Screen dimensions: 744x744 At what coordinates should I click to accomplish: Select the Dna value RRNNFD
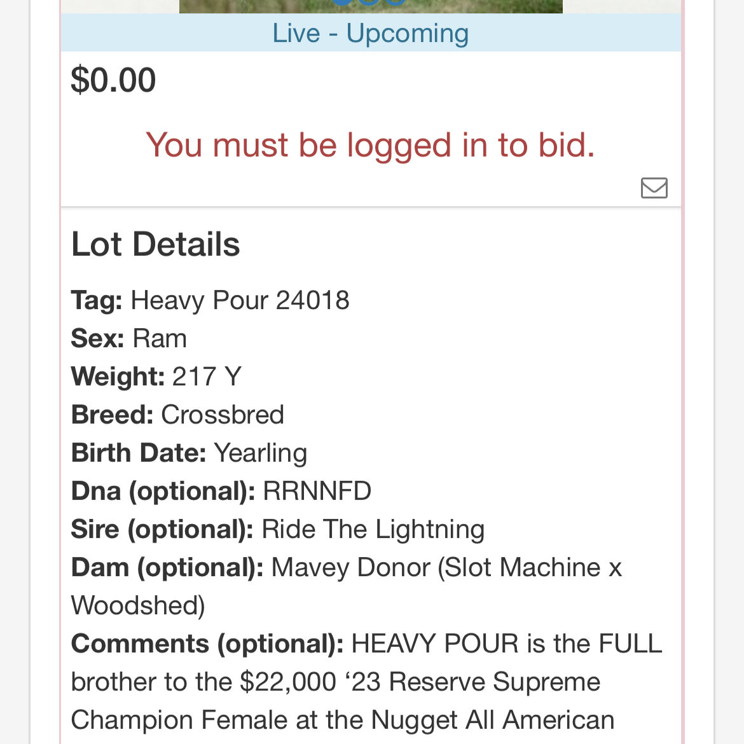click(317, 491)
